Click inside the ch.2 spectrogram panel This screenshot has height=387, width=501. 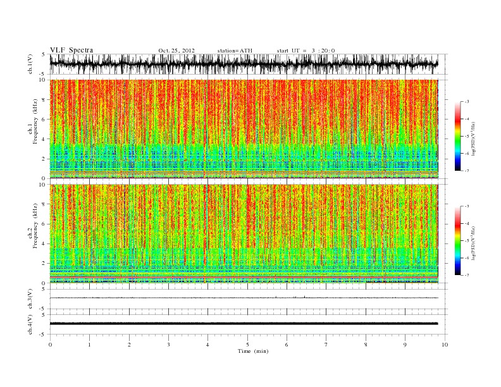click(244, 234)
